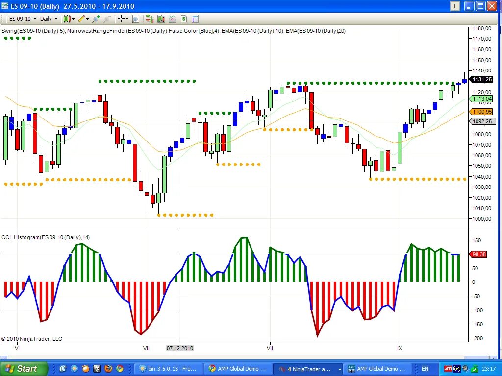Screen dimensions: 502x376
Task: Open the Daily interval dropdown
Action: [x=49, y=19]
